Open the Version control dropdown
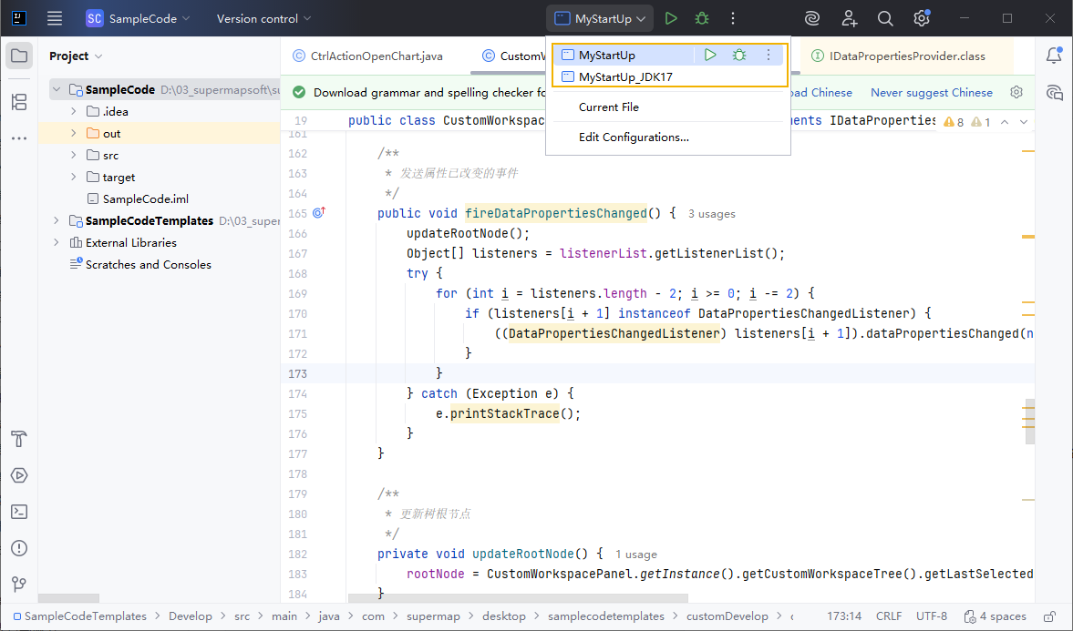 point(263,18)
